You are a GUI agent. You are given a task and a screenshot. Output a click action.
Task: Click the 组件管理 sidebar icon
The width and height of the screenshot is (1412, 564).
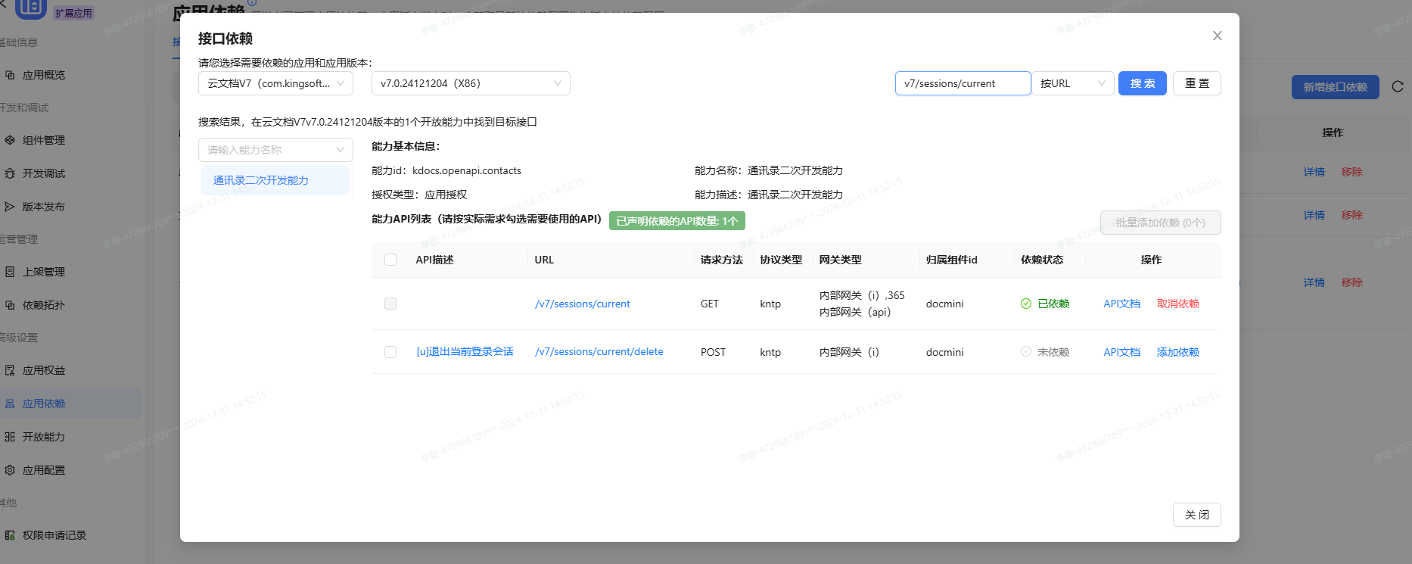coord(10,140)
